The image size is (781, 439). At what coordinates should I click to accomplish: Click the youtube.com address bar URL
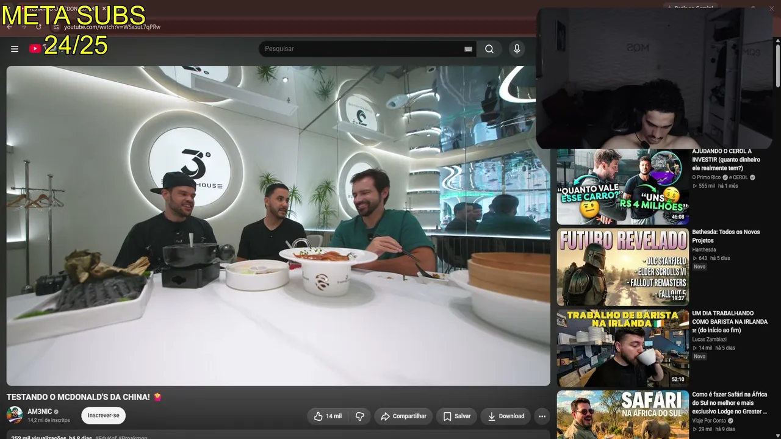click(x=112, y=27)
